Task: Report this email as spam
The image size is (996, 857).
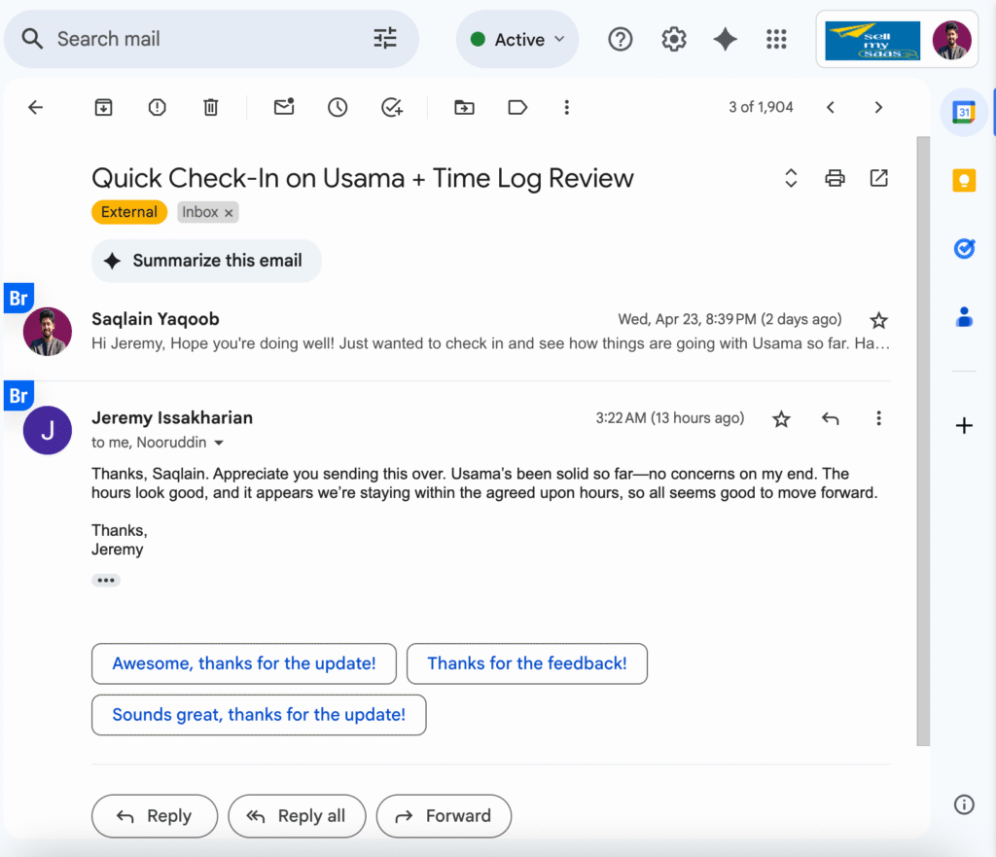Action: coord(157,108)
